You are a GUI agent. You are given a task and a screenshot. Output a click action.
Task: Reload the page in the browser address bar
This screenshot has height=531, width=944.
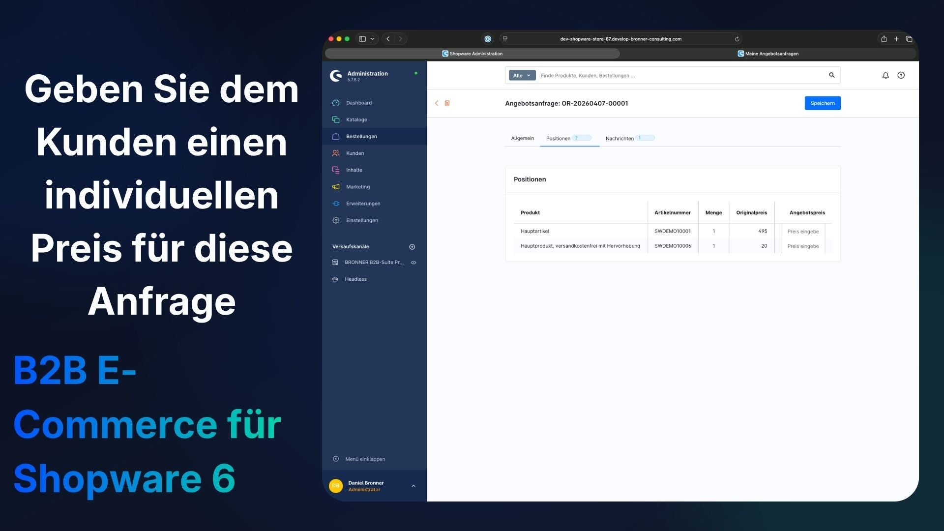[x=737, y=39]
